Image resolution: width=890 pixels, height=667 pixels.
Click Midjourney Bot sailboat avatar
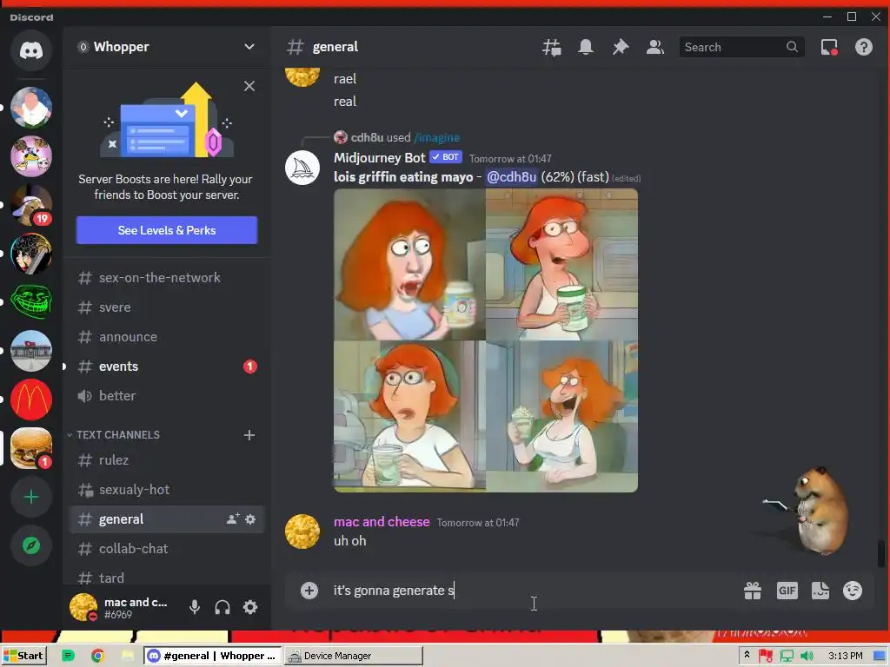[302, 168]
